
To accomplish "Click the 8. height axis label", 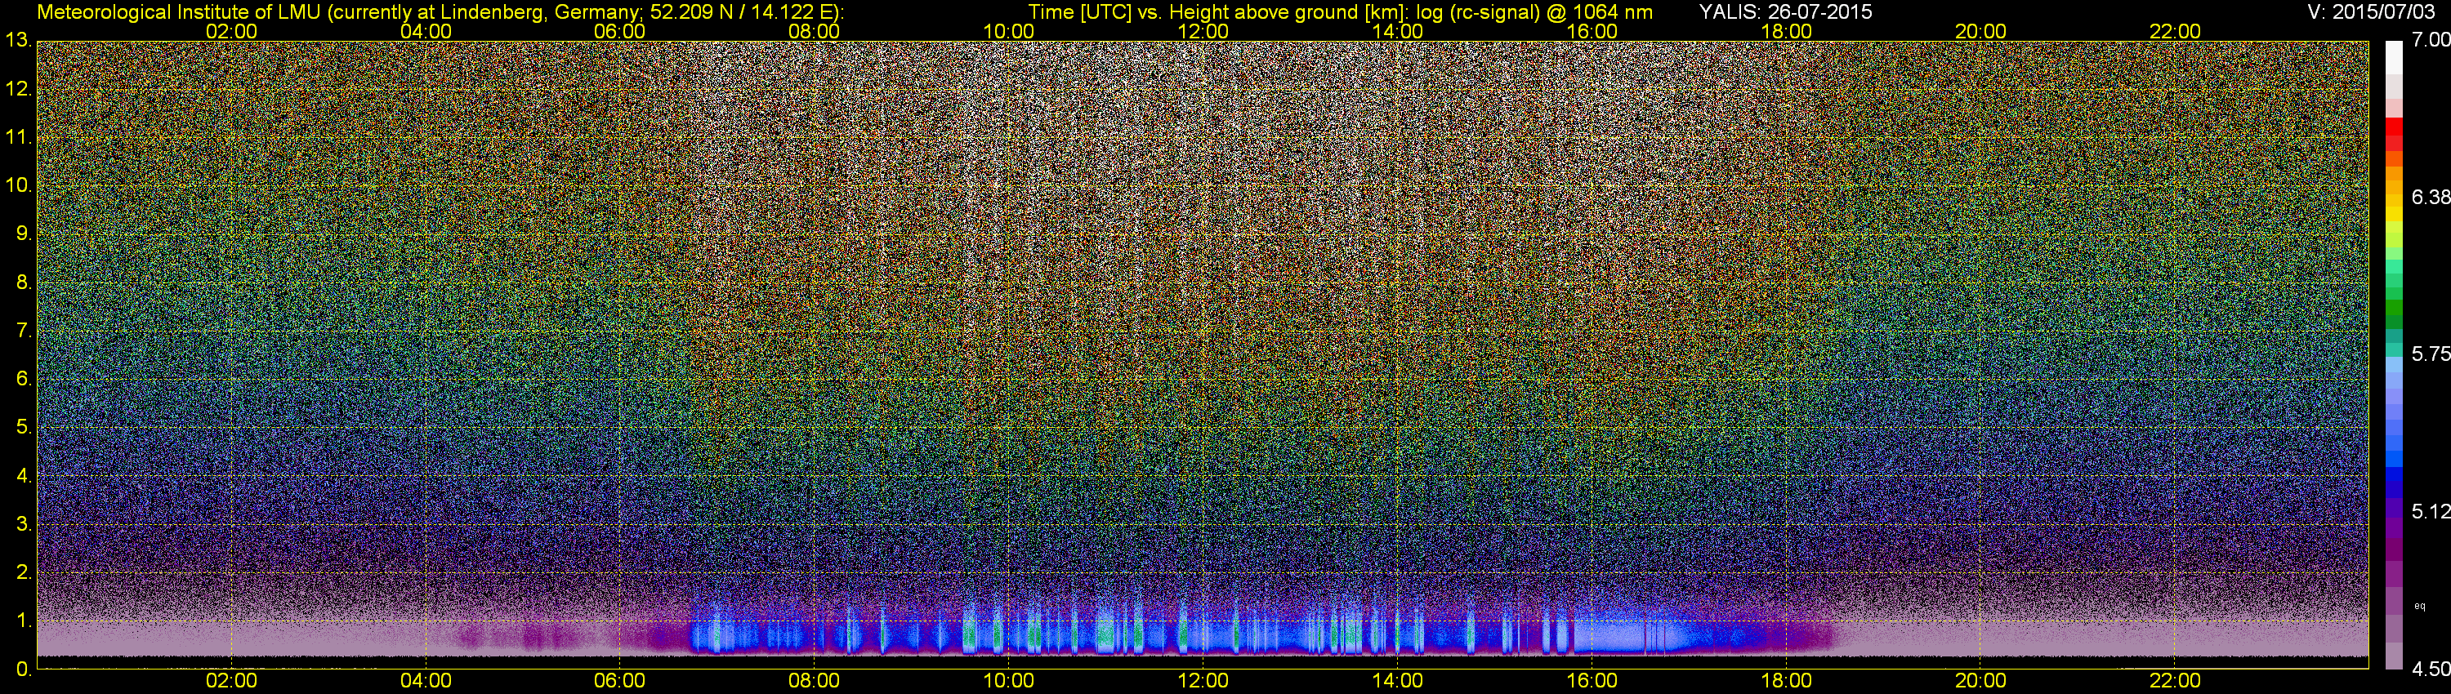I will coord(24,282).
